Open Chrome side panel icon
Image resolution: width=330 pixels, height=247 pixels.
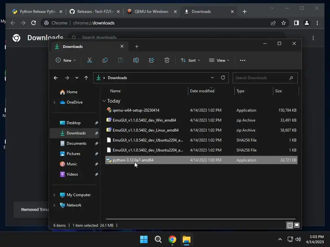pos(296,23)
